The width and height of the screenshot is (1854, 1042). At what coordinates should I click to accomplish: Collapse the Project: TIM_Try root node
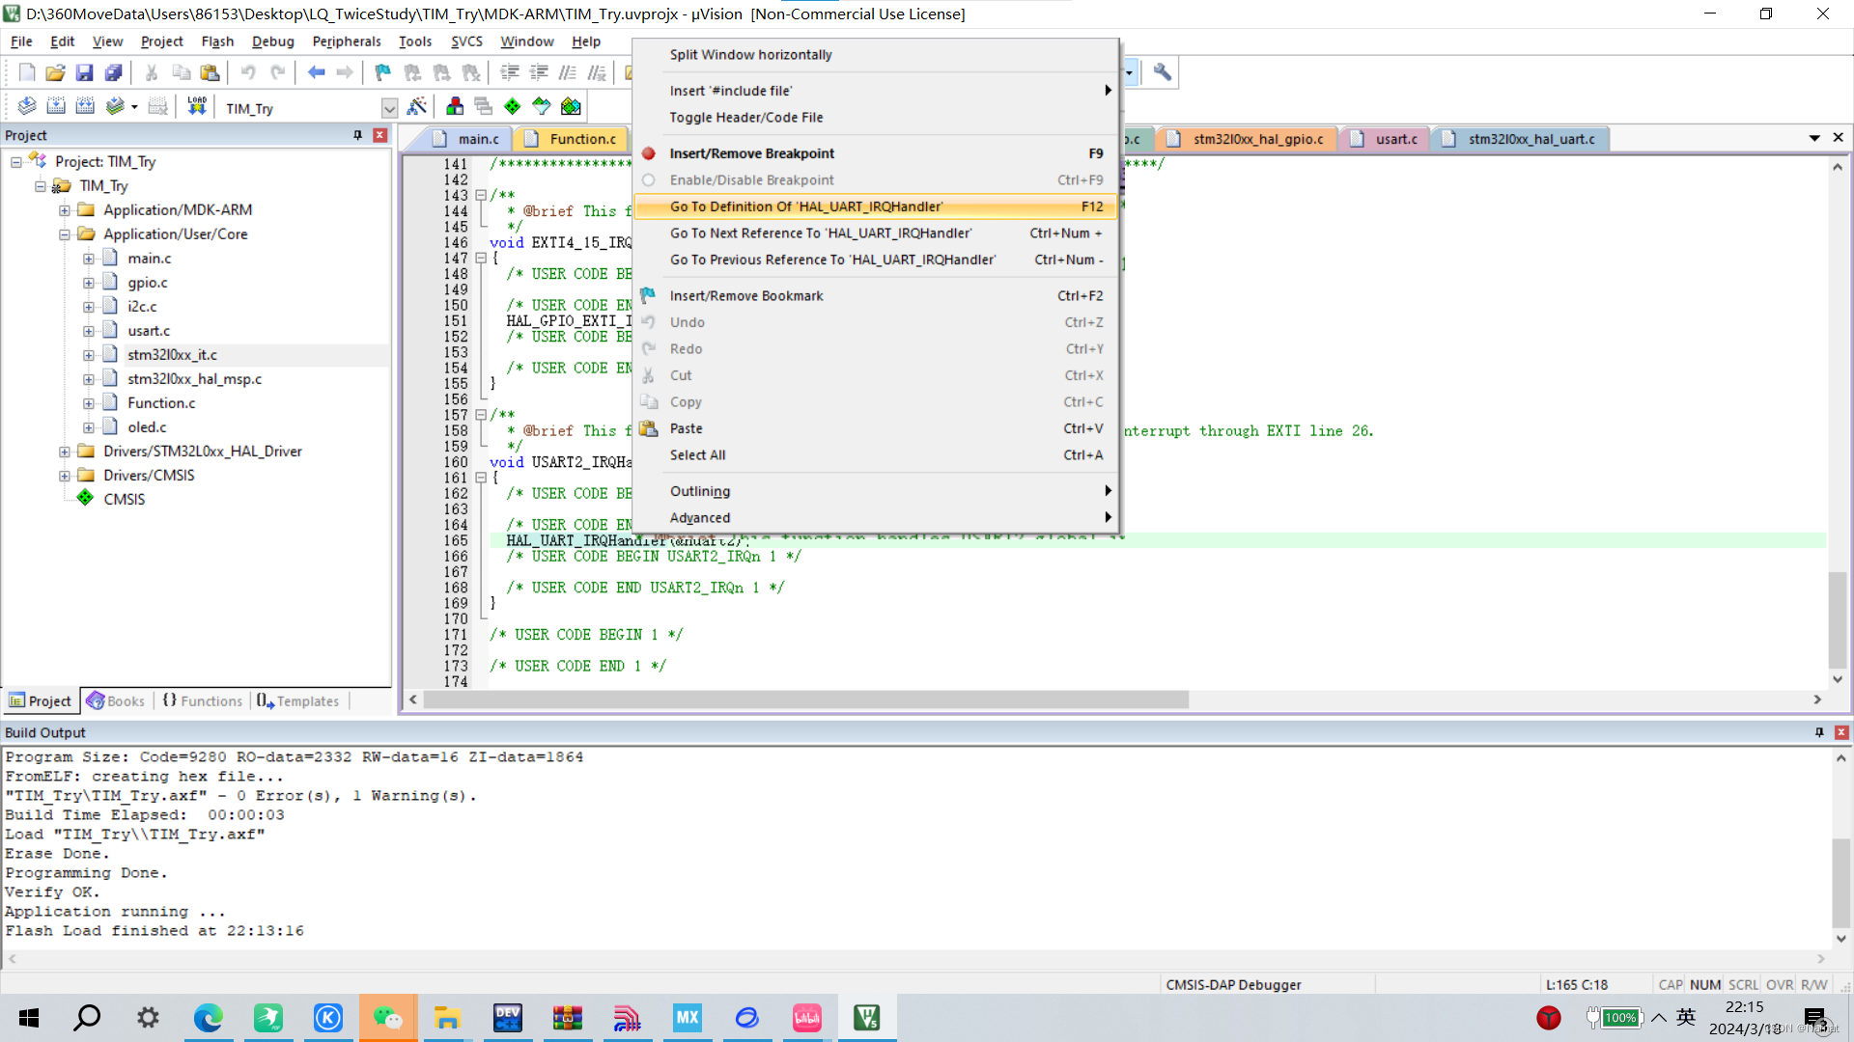(x=16, y=162)
